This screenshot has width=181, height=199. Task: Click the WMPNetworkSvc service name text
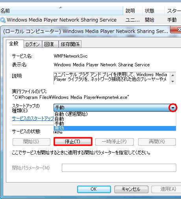[70, 56]
